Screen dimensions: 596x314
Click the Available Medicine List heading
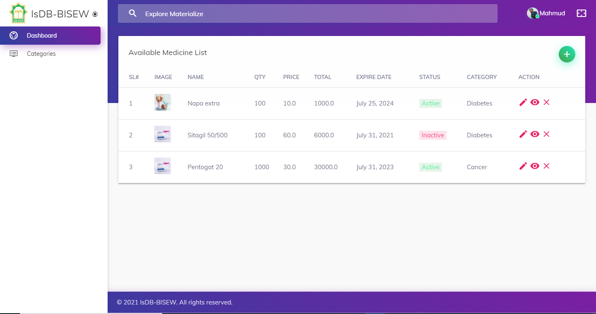[168, 53]
